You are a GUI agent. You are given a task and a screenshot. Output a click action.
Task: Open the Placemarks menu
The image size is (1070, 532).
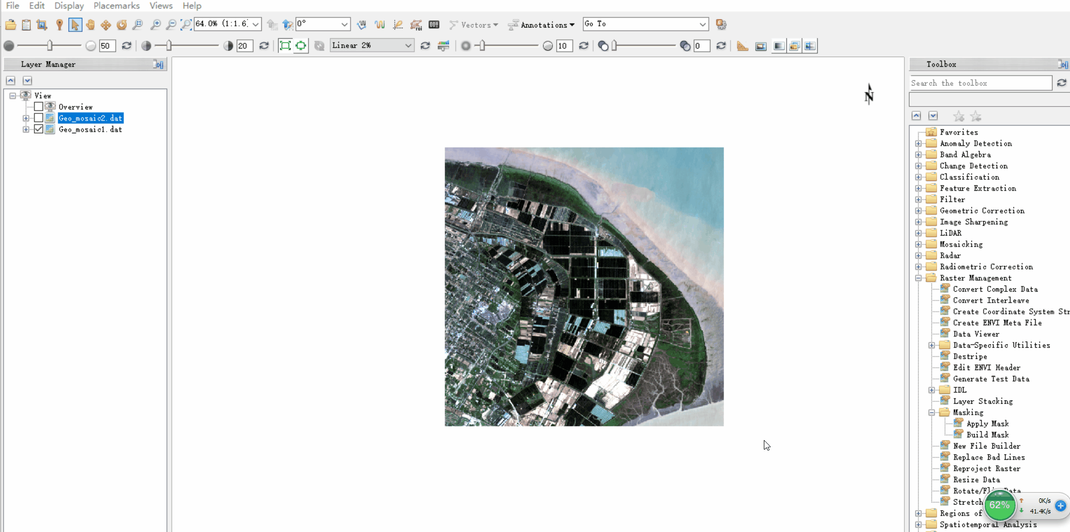click(117, 6)
